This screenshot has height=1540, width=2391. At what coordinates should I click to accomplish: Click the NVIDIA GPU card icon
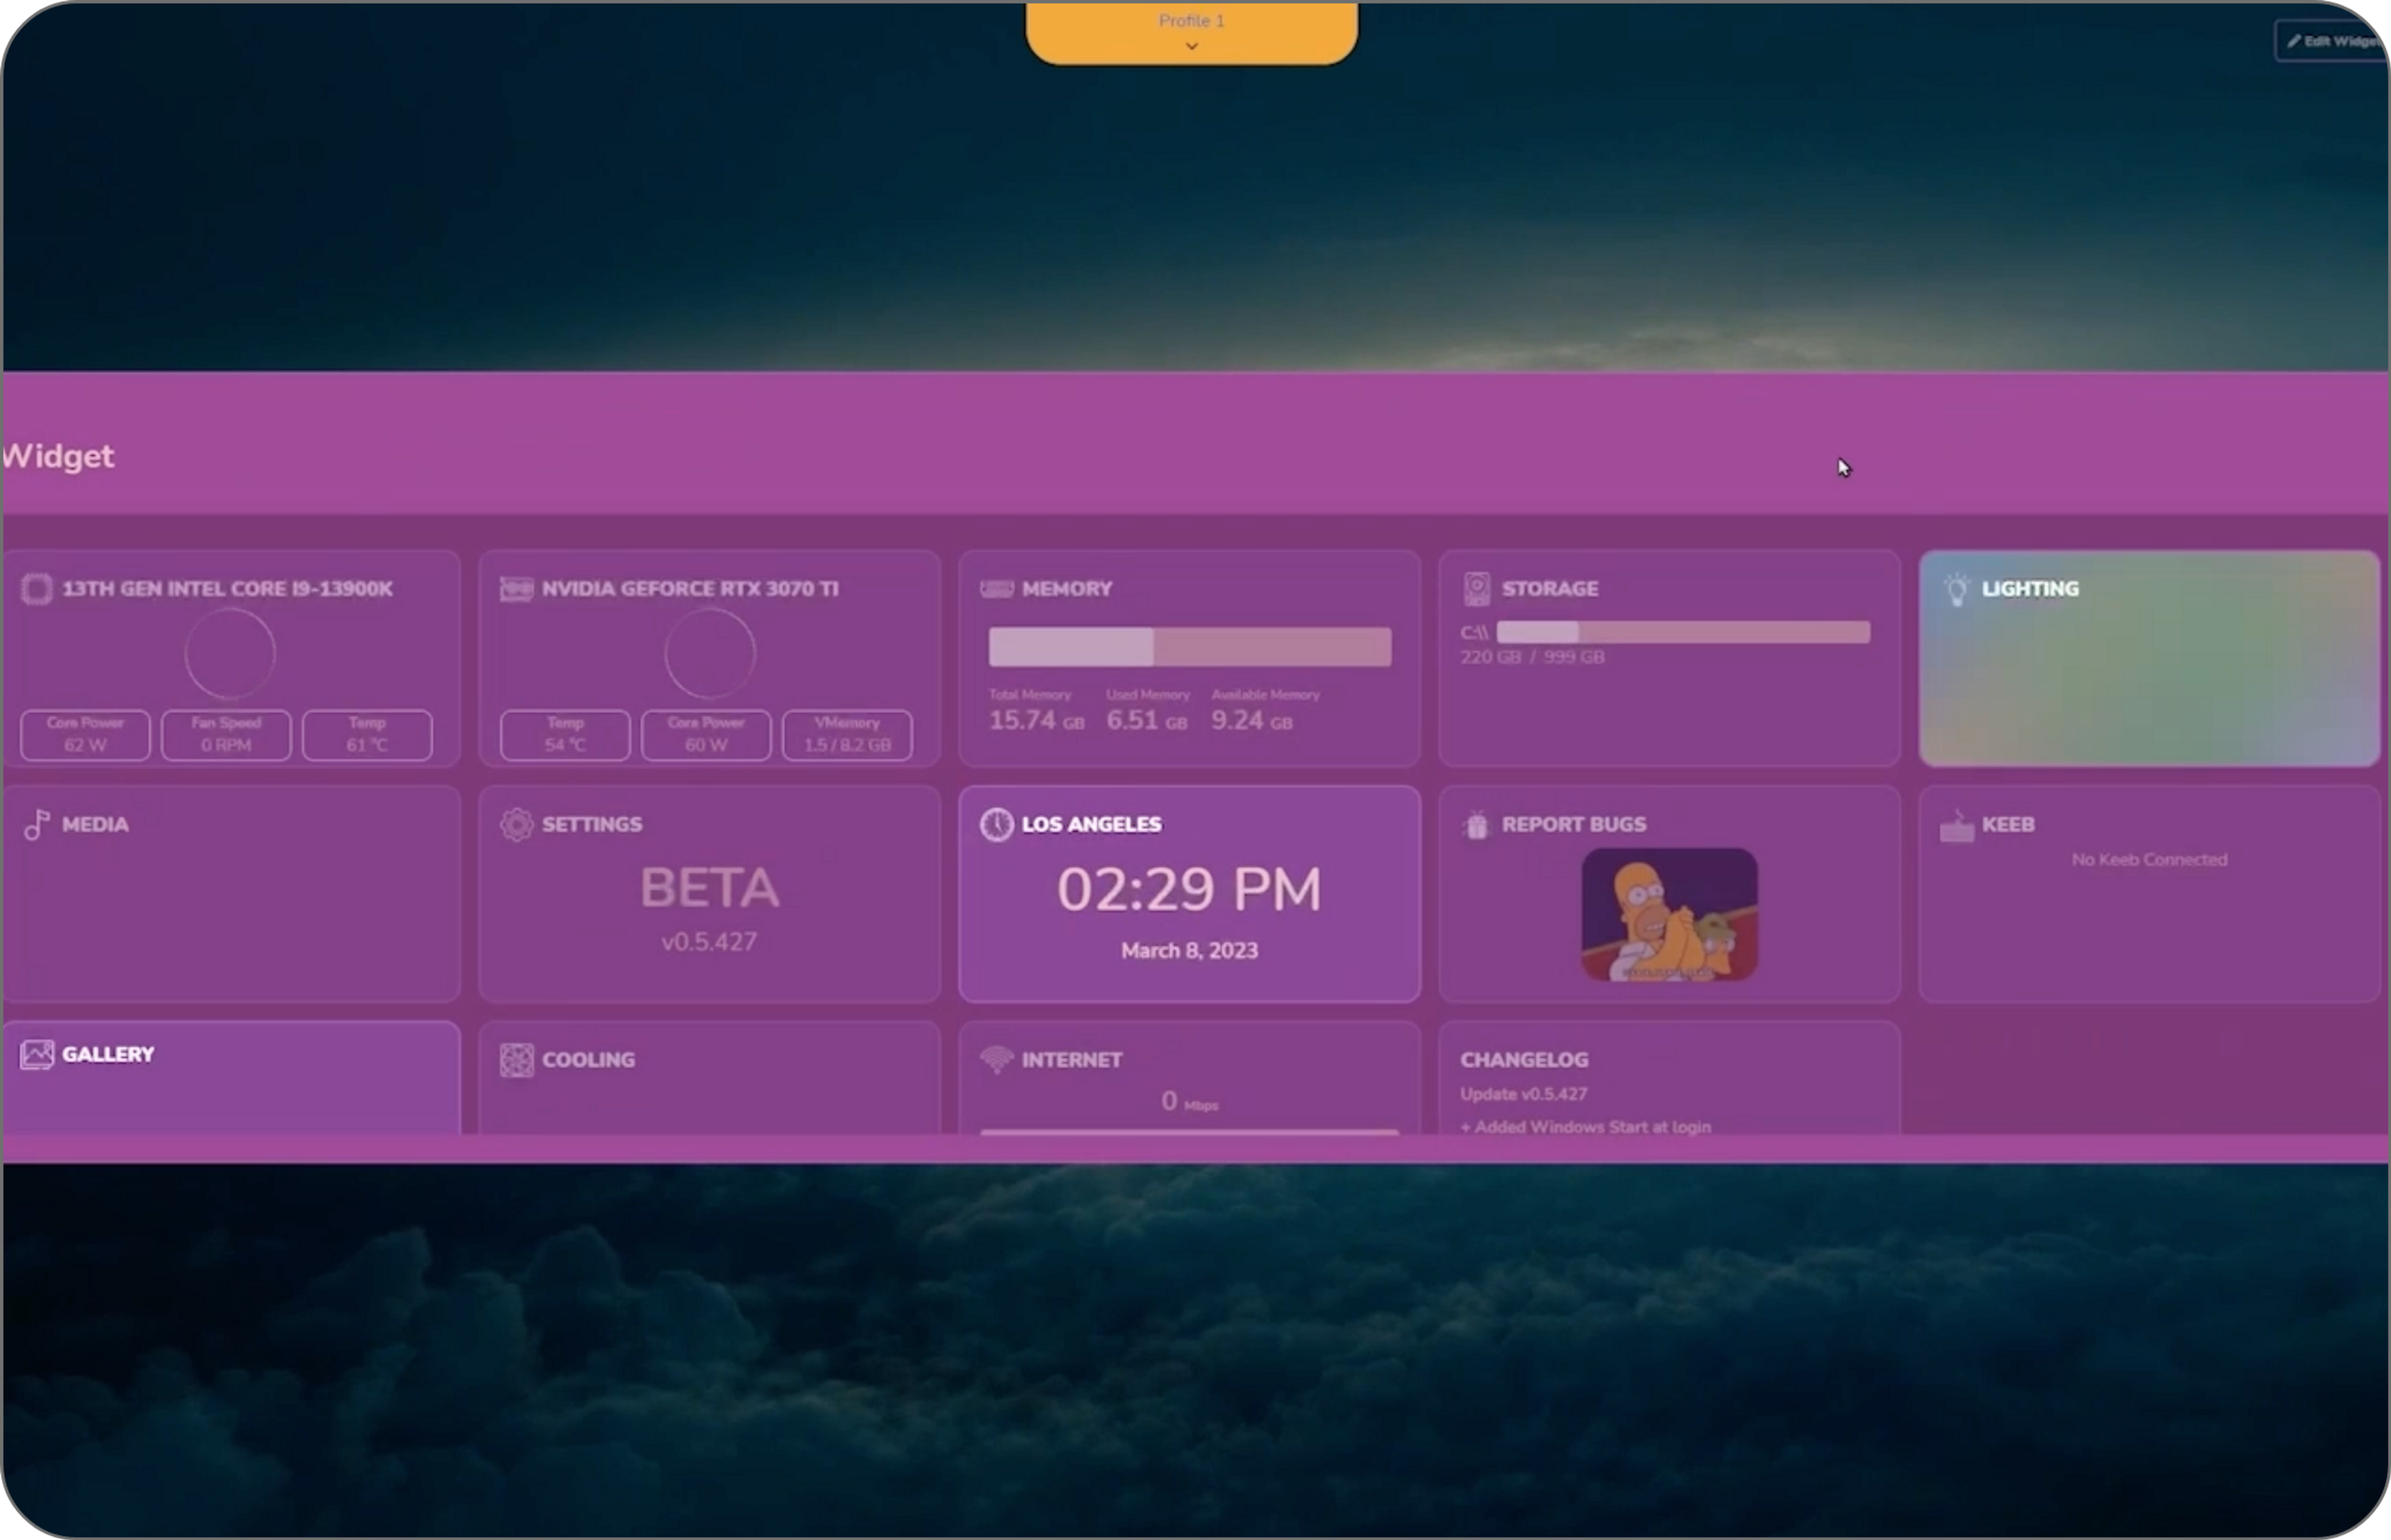click(x=516, y=588)
